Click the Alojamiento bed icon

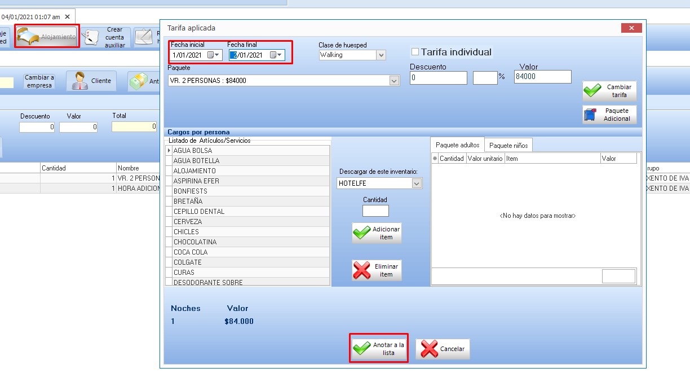click(28, 37)
